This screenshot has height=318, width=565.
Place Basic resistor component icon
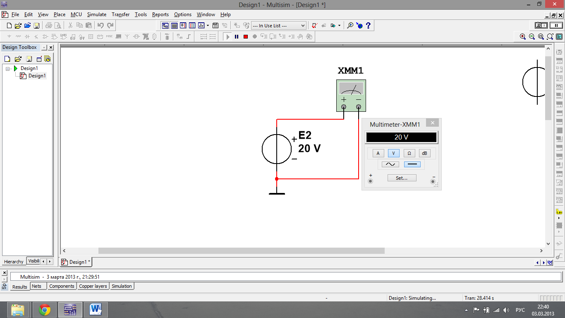pyautogui.click(x=18, y=36)
